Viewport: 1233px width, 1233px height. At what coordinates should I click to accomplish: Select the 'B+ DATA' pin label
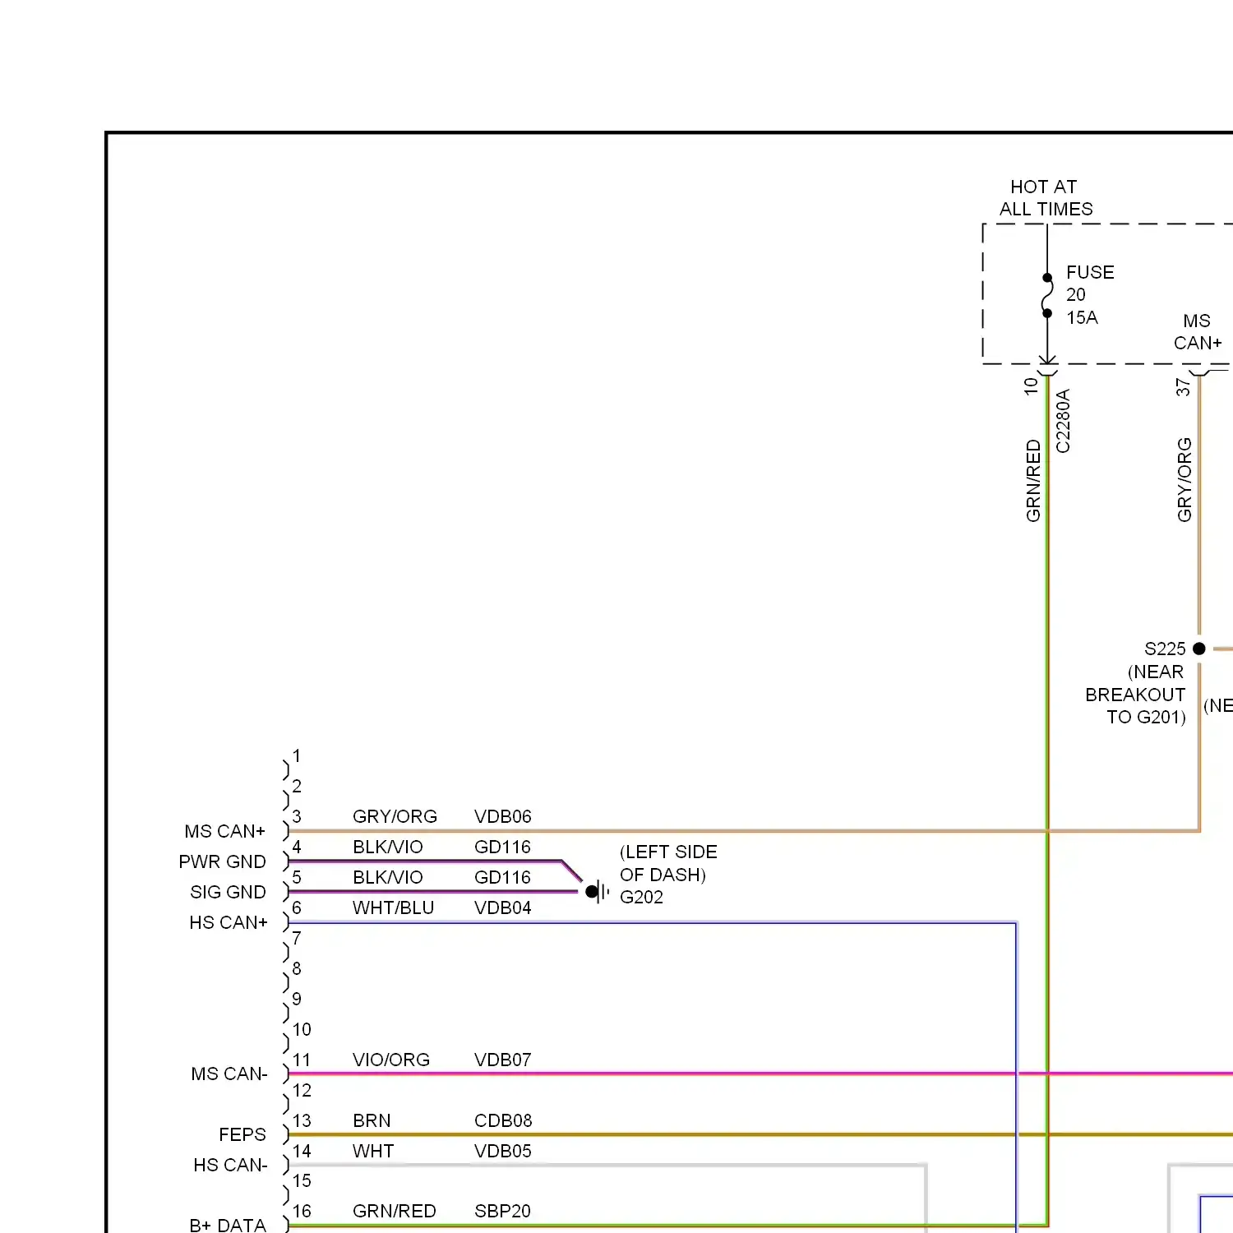[x=228, y=1225]
